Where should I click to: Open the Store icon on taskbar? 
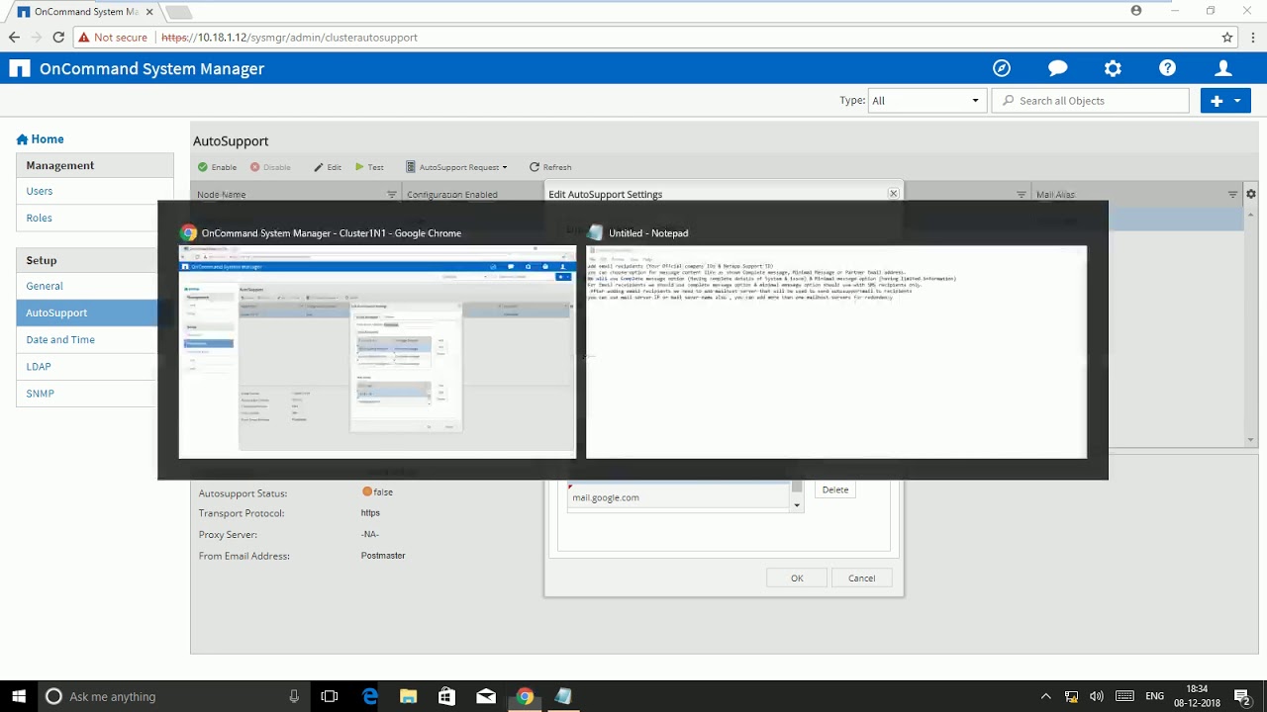click(x=446, y=696)
